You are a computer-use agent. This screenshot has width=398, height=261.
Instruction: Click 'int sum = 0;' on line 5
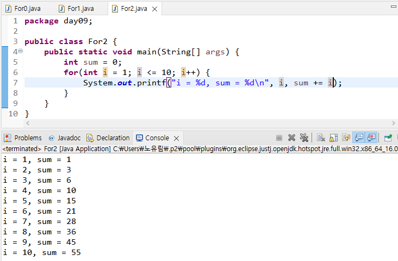click(x=92, y=62)
